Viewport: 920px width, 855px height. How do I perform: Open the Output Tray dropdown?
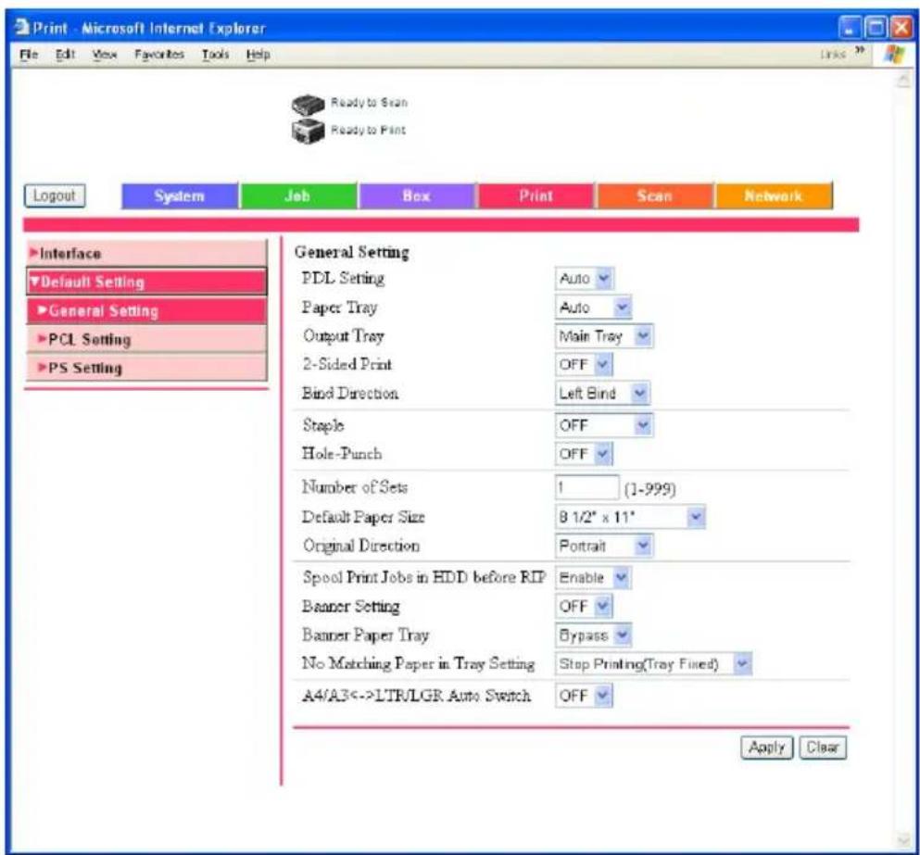point(604,335)
